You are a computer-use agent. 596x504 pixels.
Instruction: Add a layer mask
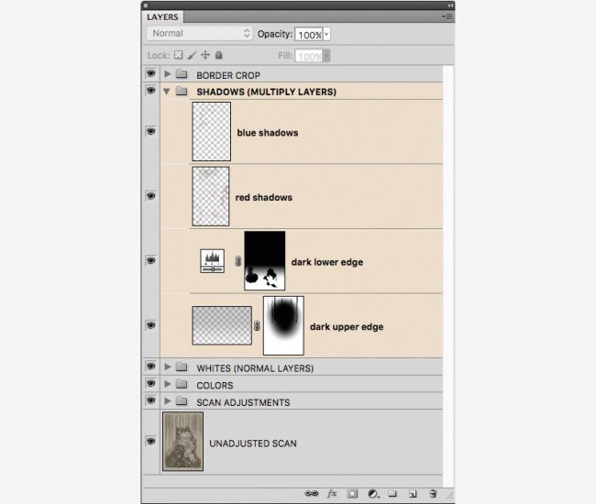coord(351,494)
